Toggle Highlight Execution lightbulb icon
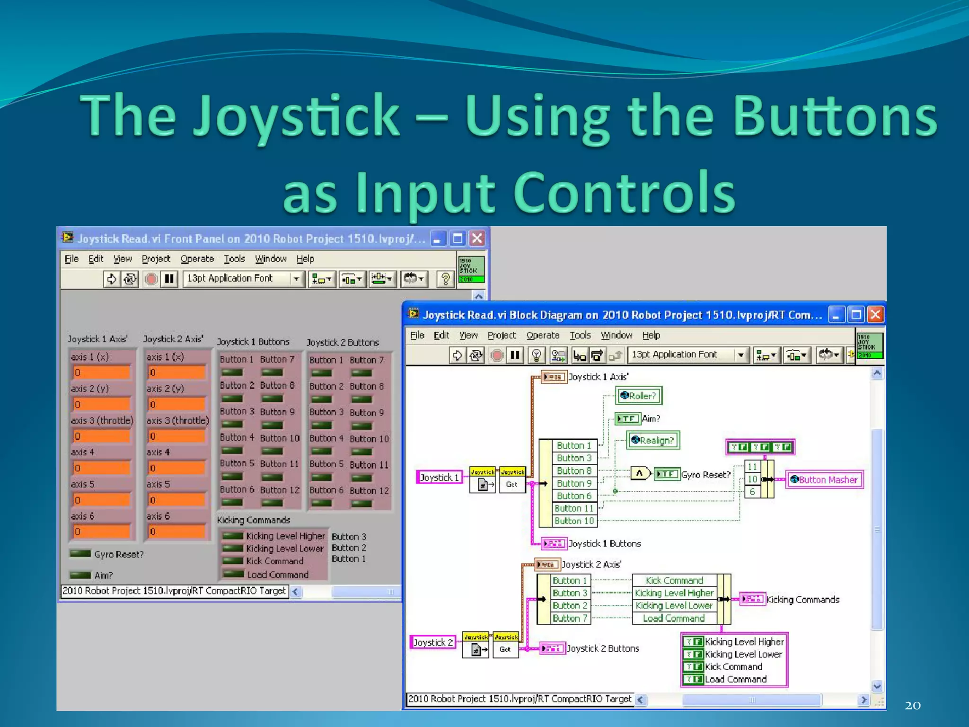 click(536, 355)
